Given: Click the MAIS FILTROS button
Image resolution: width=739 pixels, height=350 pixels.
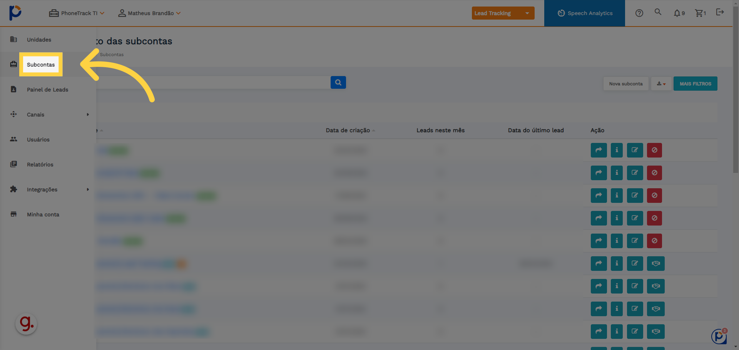Looking at the screenshot, I should point(695,84).
